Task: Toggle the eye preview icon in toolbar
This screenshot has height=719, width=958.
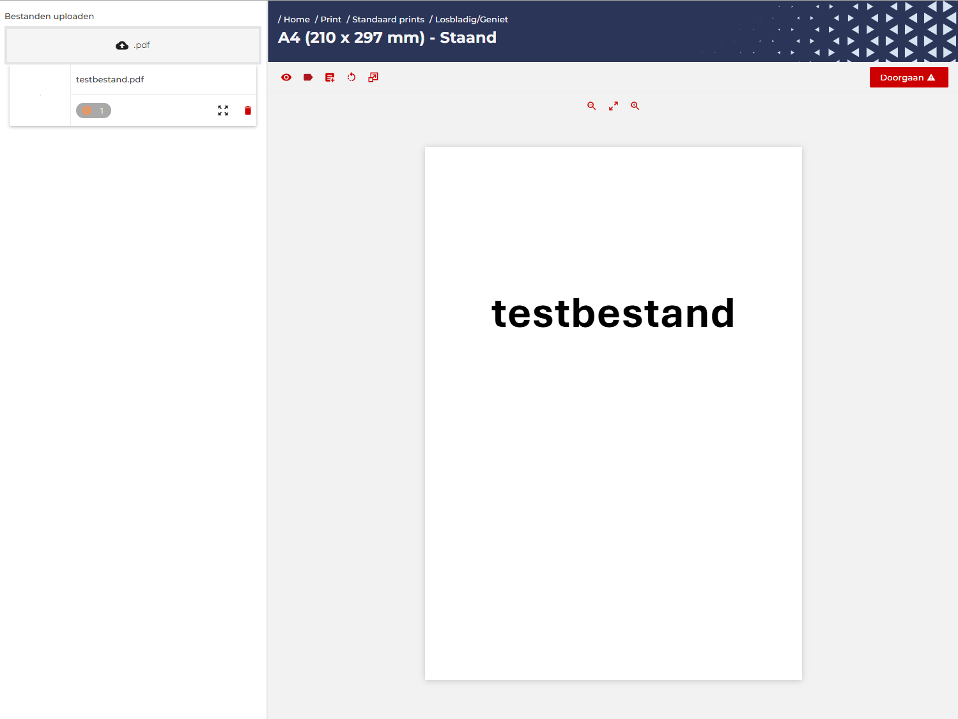Action: click(286, 77)
